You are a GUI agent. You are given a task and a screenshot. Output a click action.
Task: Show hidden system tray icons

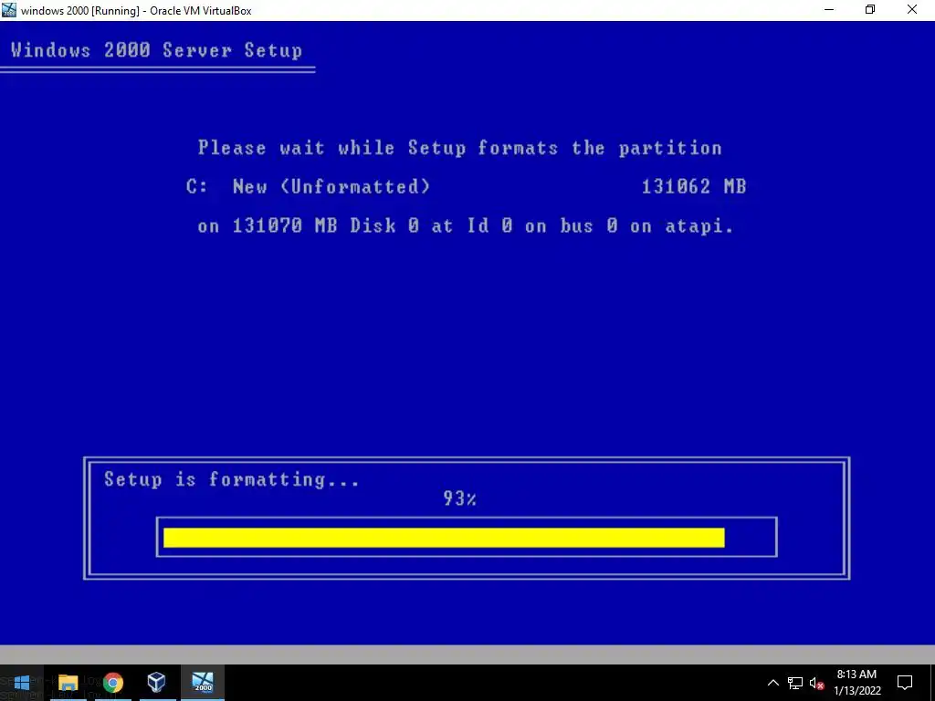click(772, 683)
